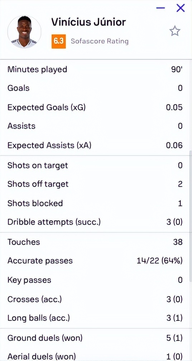Image resolution: width=192 pixels, height=361 pixels.
Task: Click the Dribble attempts (succ.) row
Action: click(x=95, y=222)
